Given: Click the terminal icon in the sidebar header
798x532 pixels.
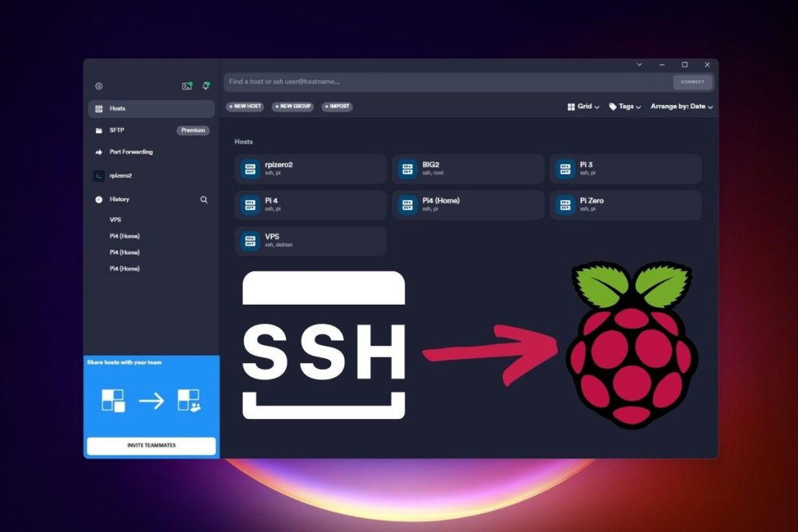Looking at the screenshot, I should pos(186,86).
